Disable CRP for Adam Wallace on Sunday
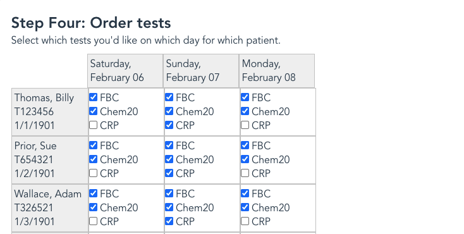 [x=169, y=221]
